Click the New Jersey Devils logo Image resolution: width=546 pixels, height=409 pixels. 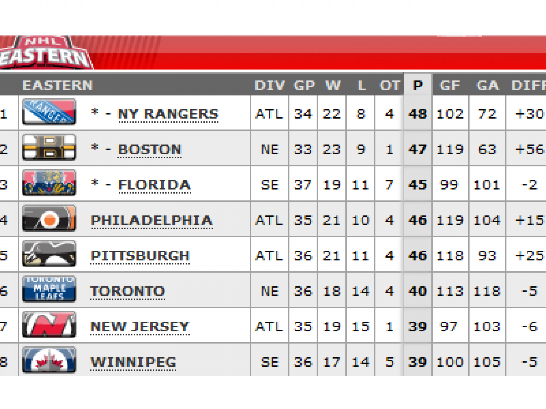(49, 325)
